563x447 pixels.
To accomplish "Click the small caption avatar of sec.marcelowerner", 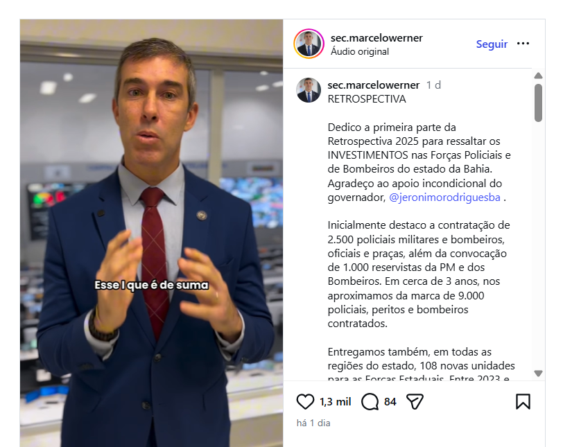I will point(309,90).
